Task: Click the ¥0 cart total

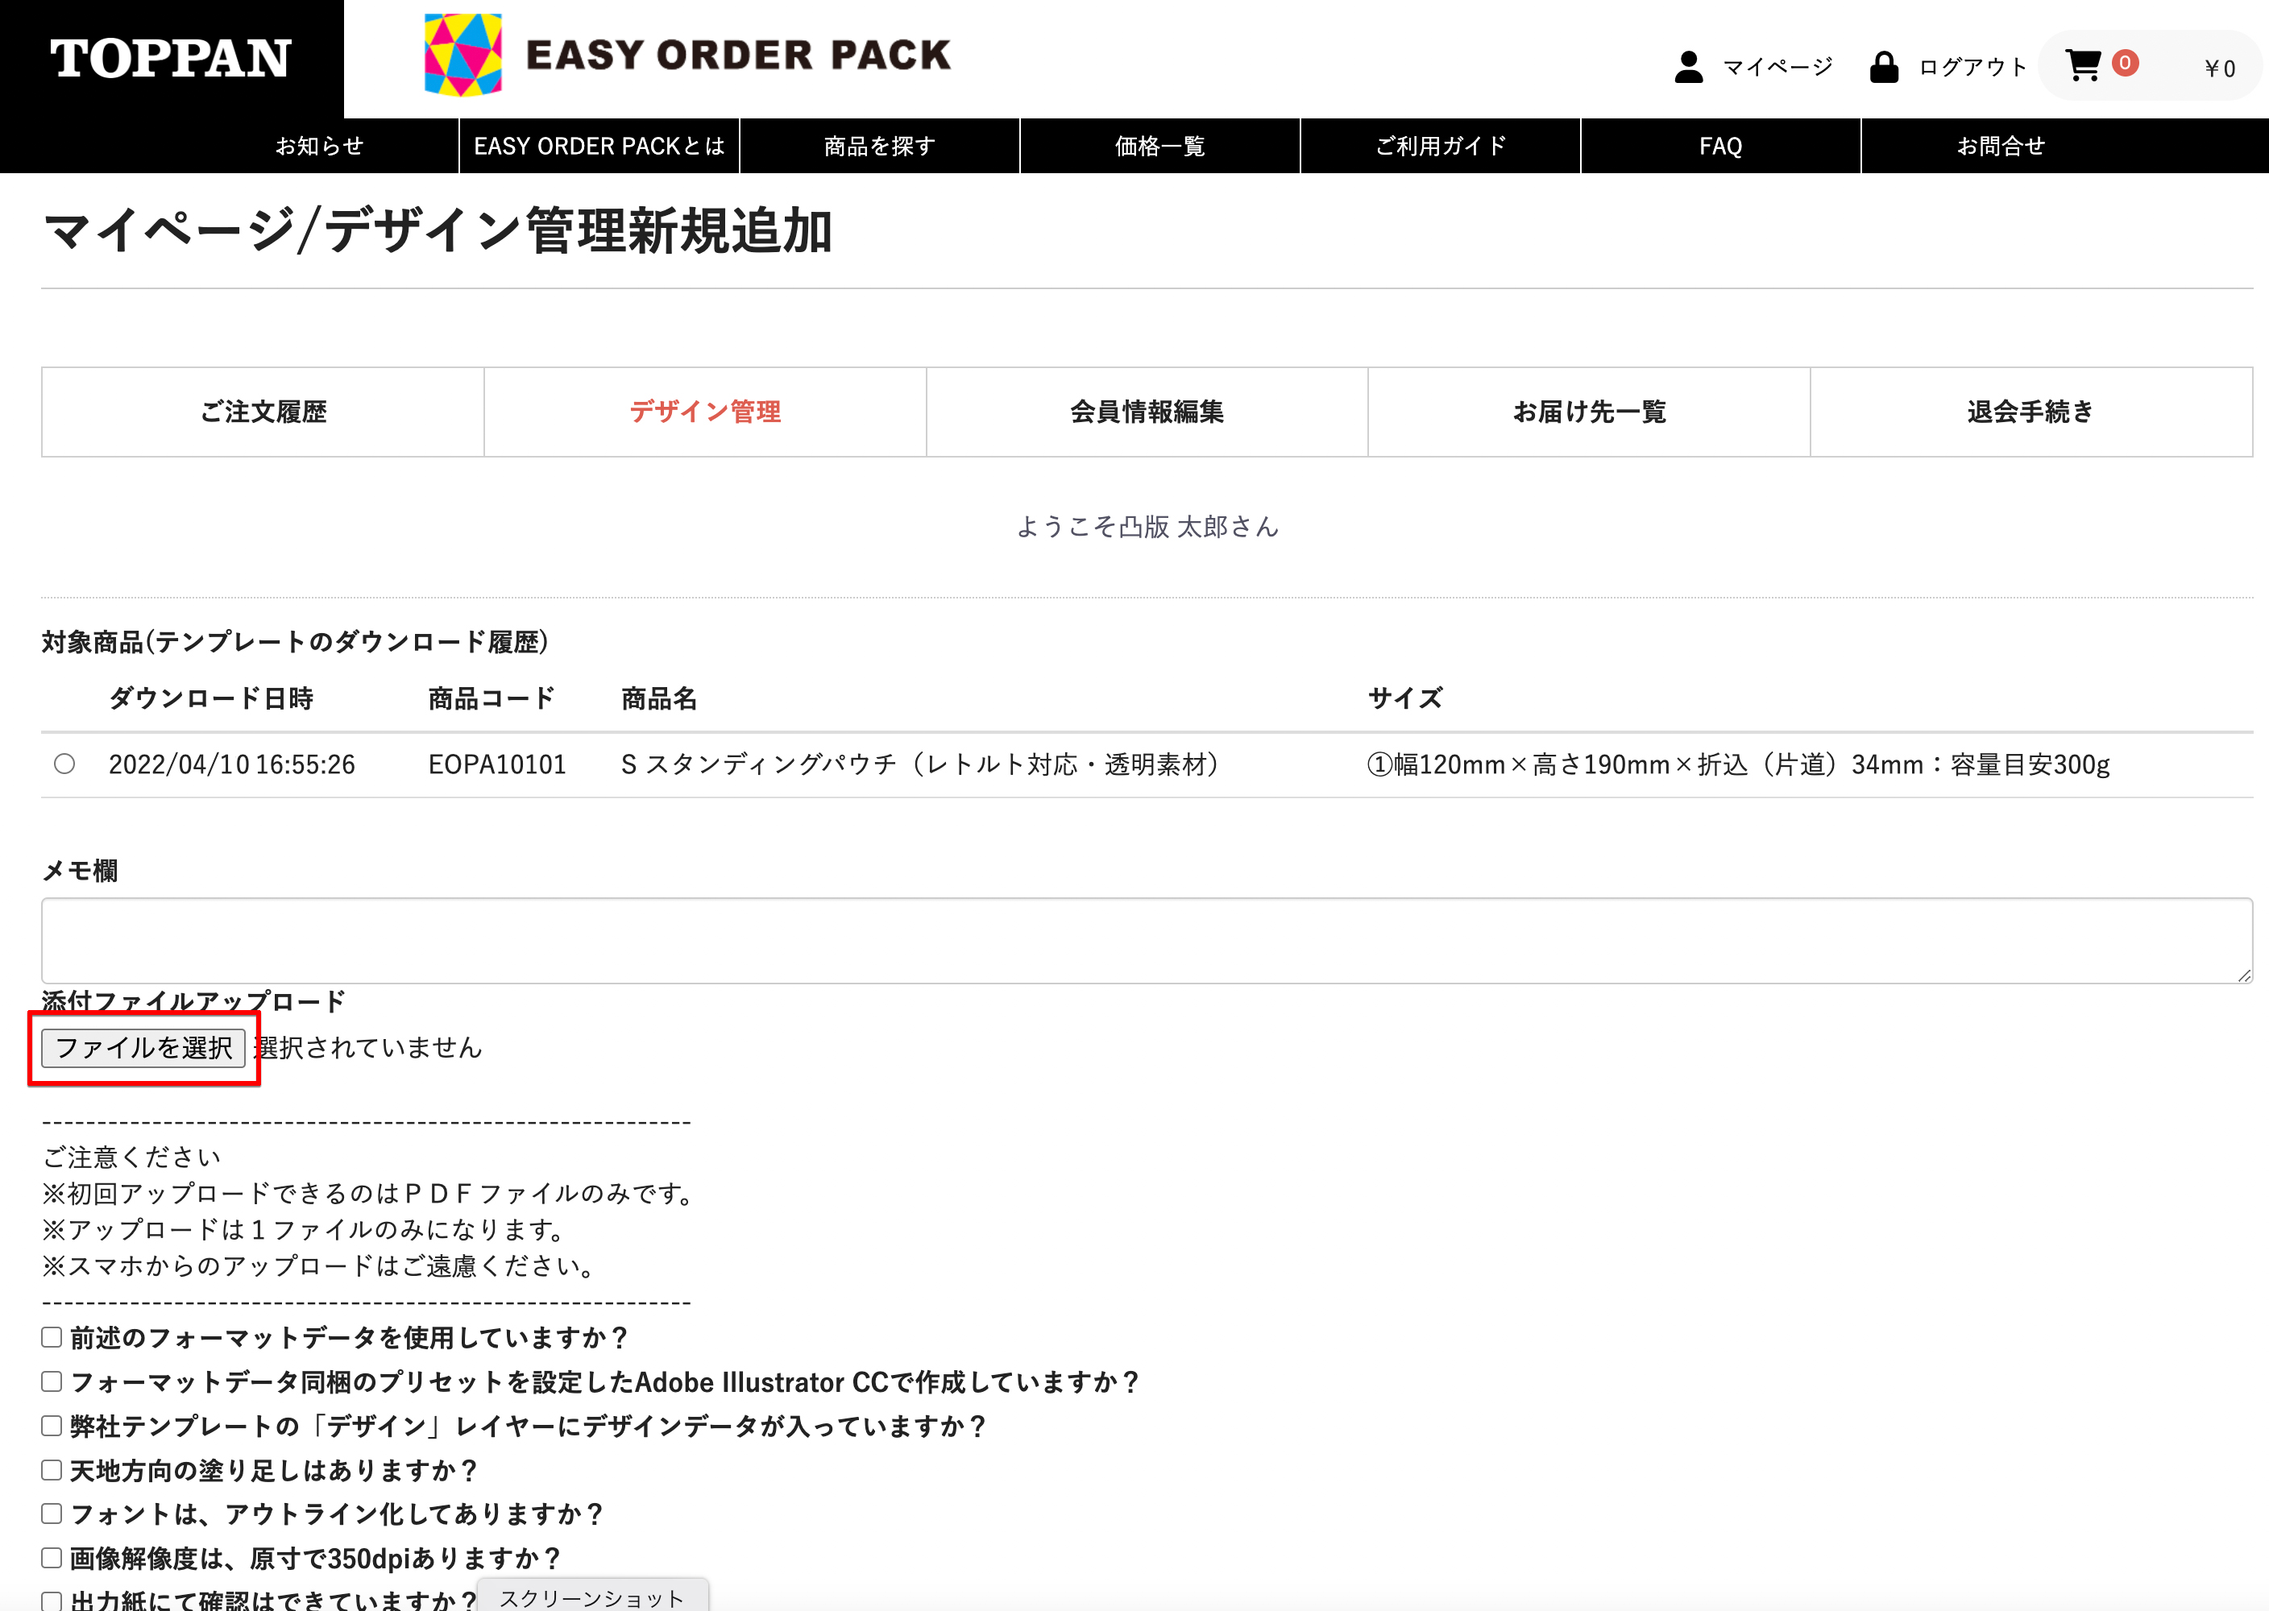Action: [x=2219, y=68]
